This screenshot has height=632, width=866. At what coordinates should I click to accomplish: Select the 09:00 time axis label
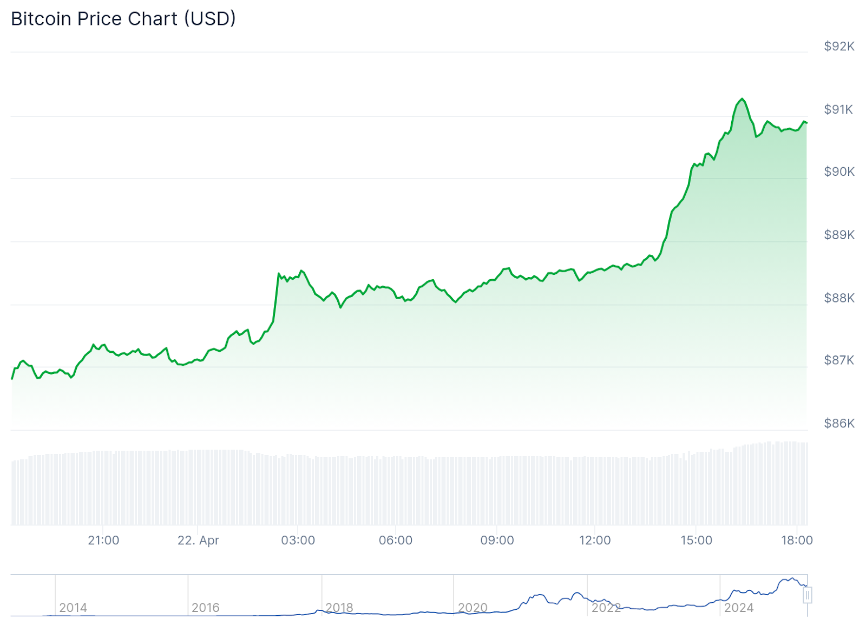click(x=497, y=540)
